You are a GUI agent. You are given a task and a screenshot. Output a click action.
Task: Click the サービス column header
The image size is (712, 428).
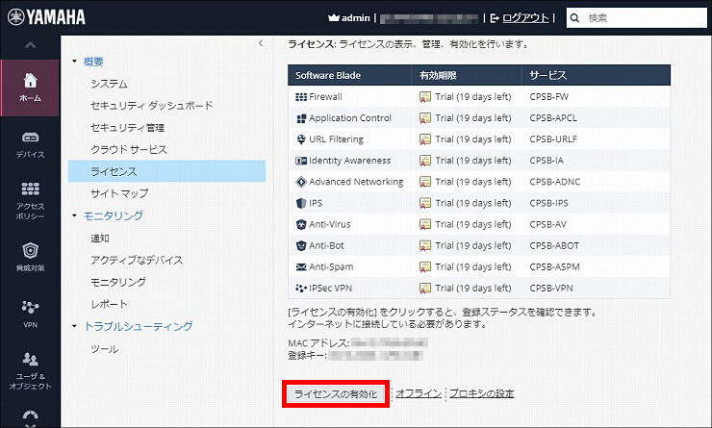(x=596, y=75)
